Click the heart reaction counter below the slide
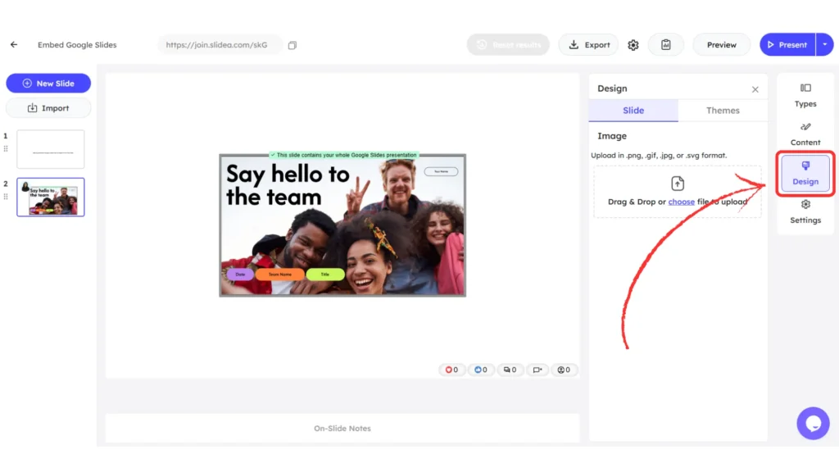Screen dimensions: 839x472 click(451, 370)
